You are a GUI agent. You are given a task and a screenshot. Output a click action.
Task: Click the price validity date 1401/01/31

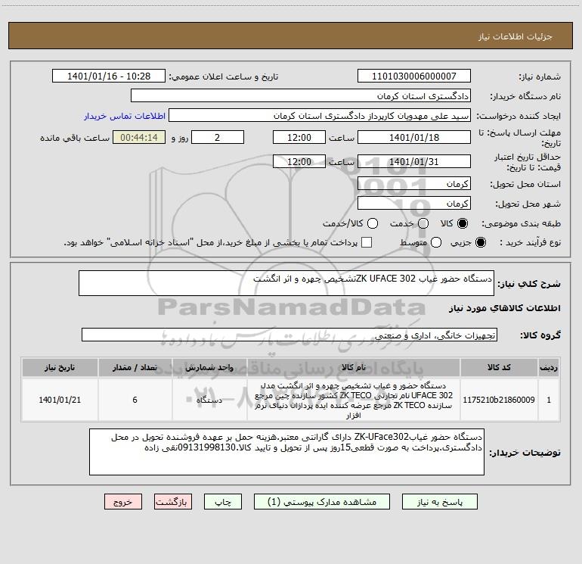(x=414, y=161)
